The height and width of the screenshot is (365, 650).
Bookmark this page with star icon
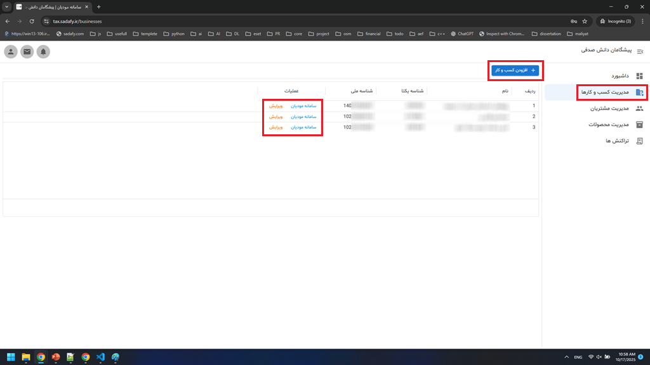[x=585, y=21]
